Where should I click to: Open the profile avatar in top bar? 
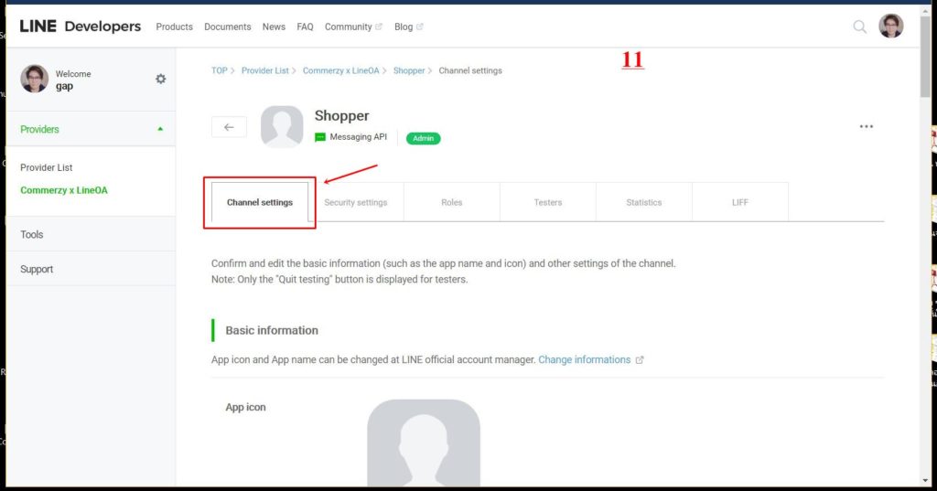(890, 27)
